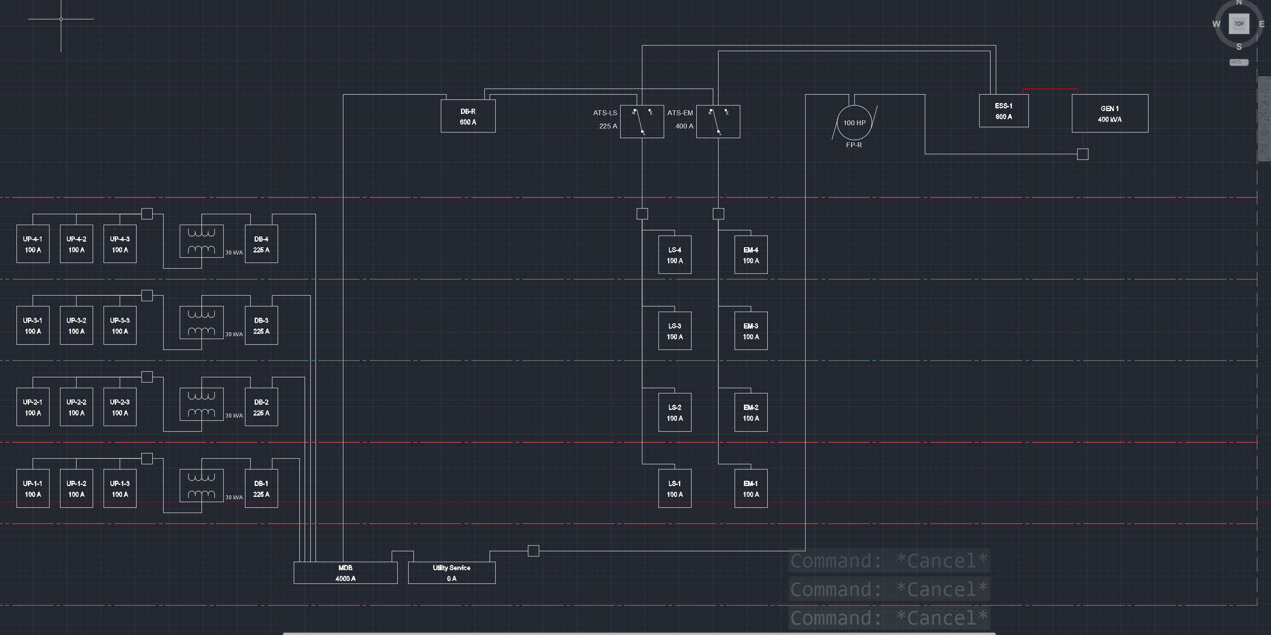1271x635 pixels.
Task: Click the DB-1 225 A panel
Action: click(262, 488)
